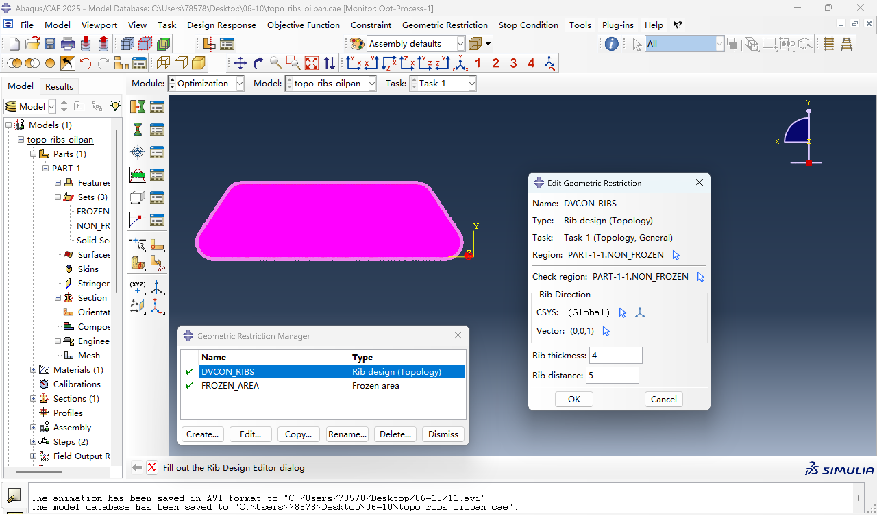Click the color code palette icon
This screenshot has width=877, height=515.
357,44
